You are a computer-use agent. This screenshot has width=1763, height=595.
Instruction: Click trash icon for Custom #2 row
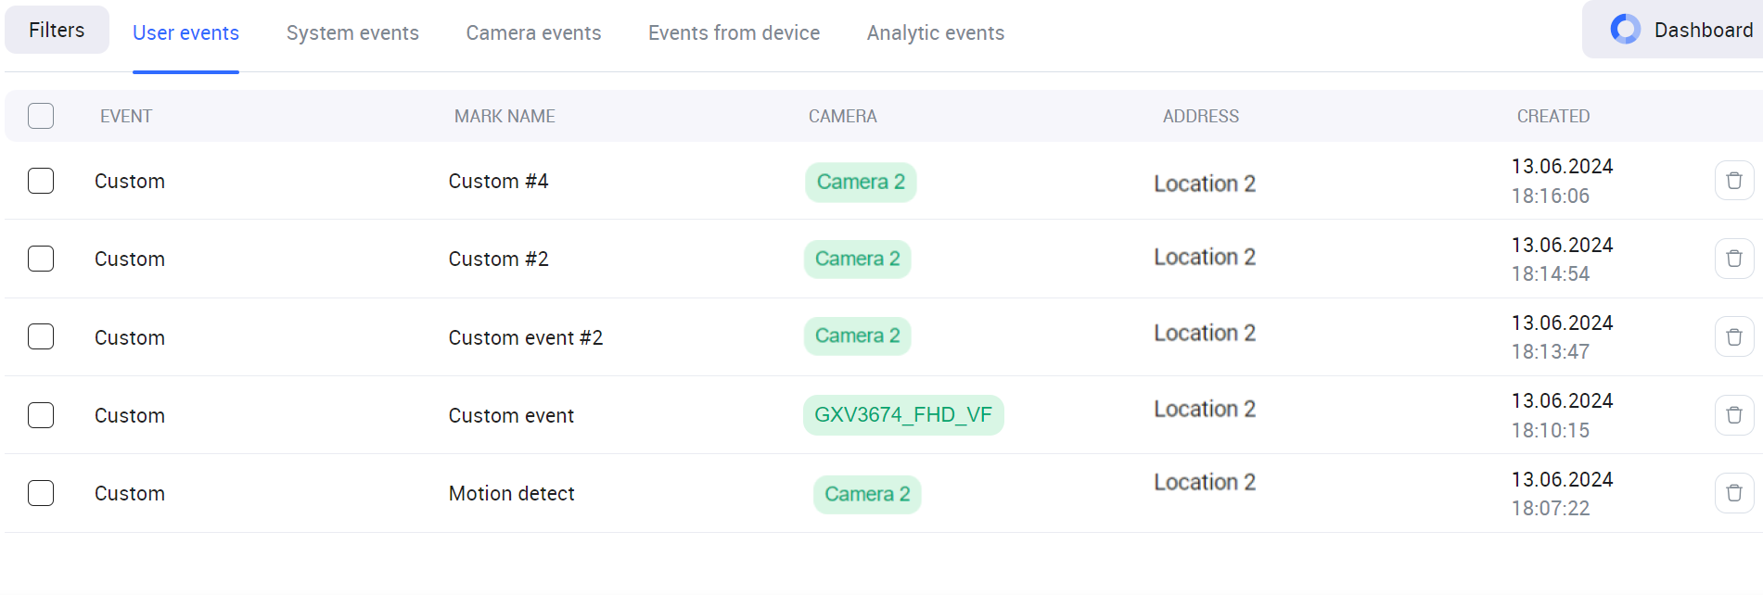[x=1733, y=259]
